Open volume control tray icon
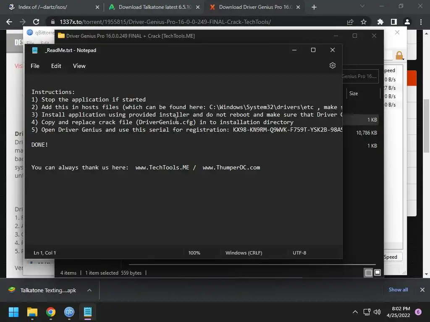This screenshot has height=322, width=430. (377, 312)
